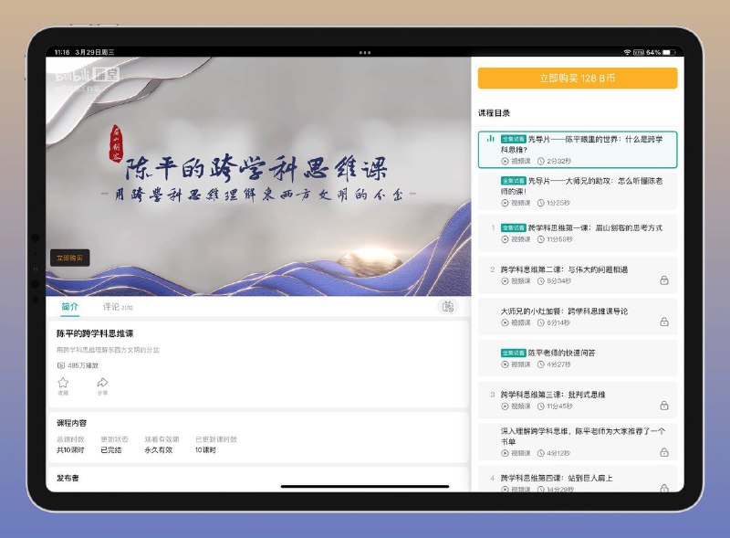Tap the 全集试看 badge on the first preview episode

(x=512, y=138)
